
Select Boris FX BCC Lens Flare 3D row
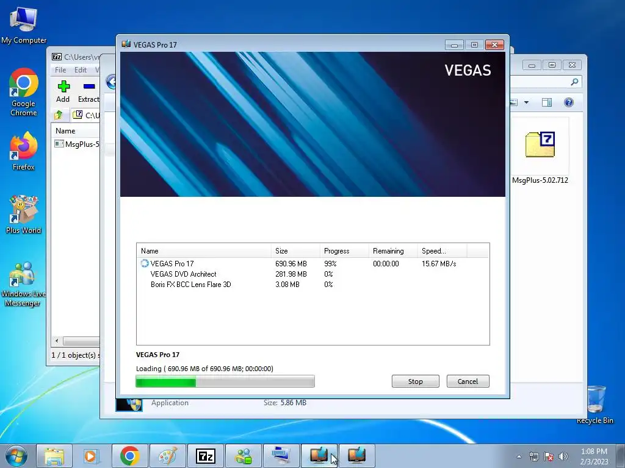pyautogui.click(x=313, y=284)
